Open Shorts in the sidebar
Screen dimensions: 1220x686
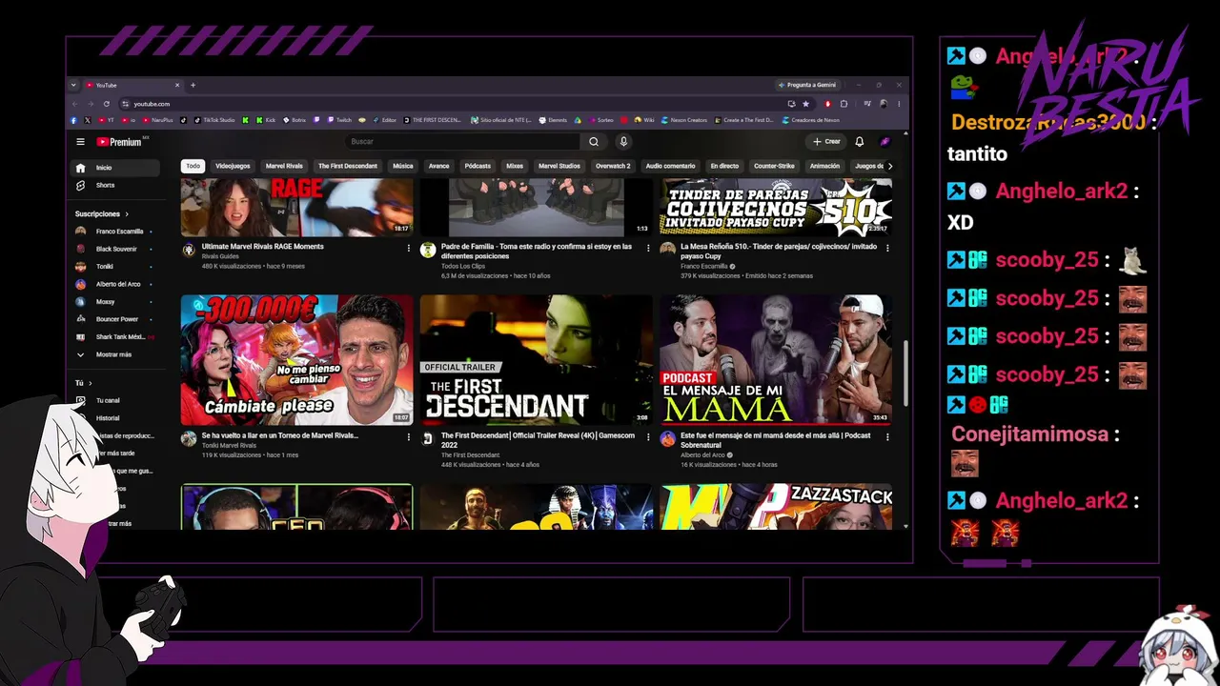[x=116, y=185]
